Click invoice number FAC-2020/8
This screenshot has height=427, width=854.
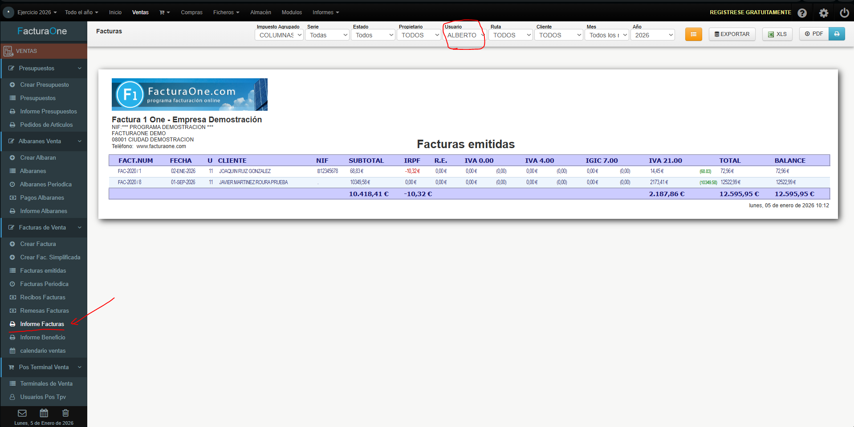tap(130, 182)
